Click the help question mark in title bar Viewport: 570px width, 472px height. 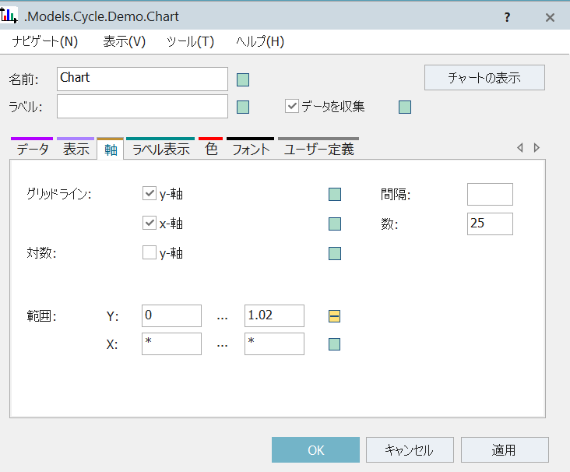507,17
